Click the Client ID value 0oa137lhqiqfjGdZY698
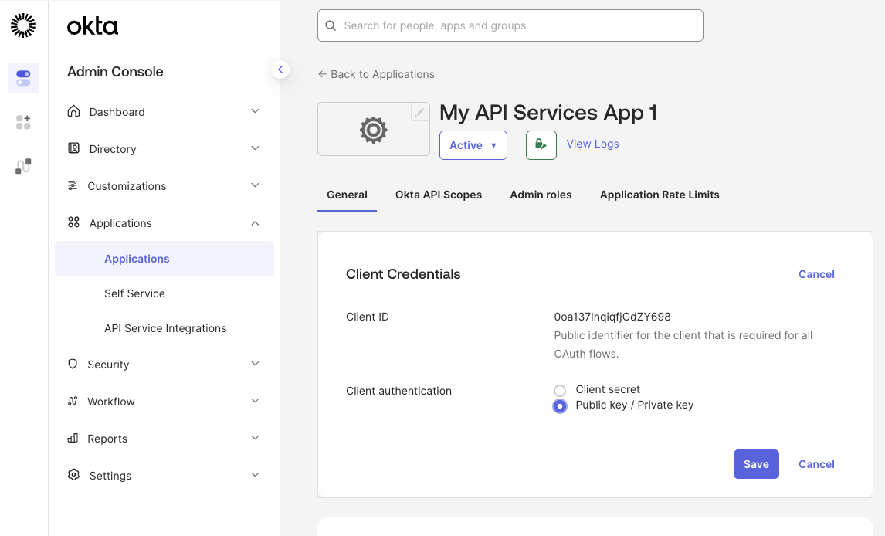 [612, 317]
